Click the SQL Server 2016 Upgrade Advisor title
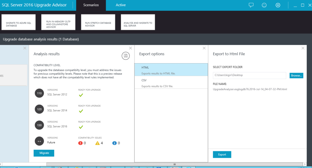The image size is (312, 168). coord(34,5)
